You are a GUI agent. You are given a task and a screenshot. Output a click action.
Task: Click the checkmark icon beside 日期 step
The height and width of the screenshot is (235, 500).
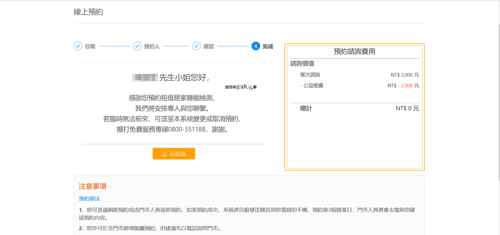tap(78, 46)
